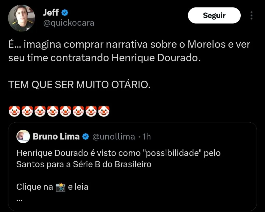Open quoted tweet headline about Henrique Dourado

pyautogui.click(x=118, y=159)
